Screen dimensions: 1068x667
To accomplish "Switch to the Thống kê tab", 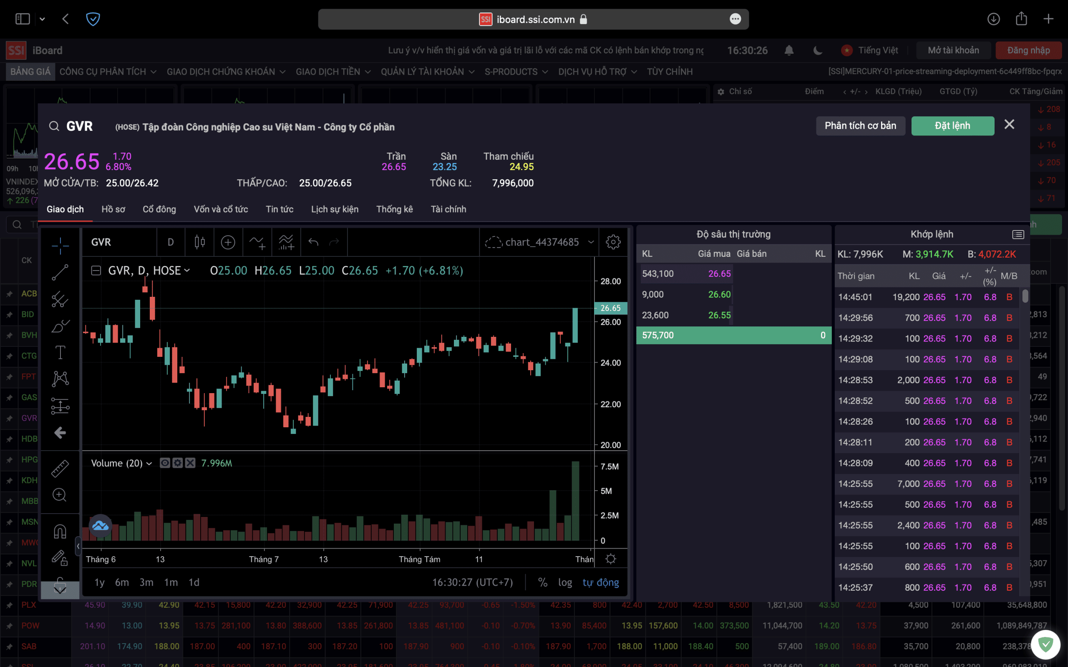I will tap(395, 209).
